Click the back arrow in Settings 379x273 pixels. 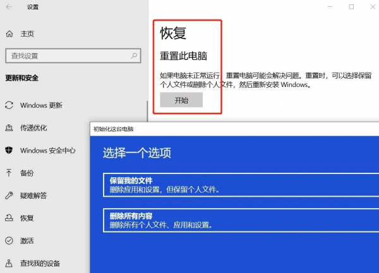(x=9, y=7)
